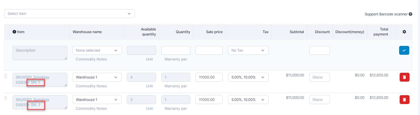The width and height of the screenshot is (420, 115).
Task: Open the No Tax dropdown
Action: [x=248, y=50]
